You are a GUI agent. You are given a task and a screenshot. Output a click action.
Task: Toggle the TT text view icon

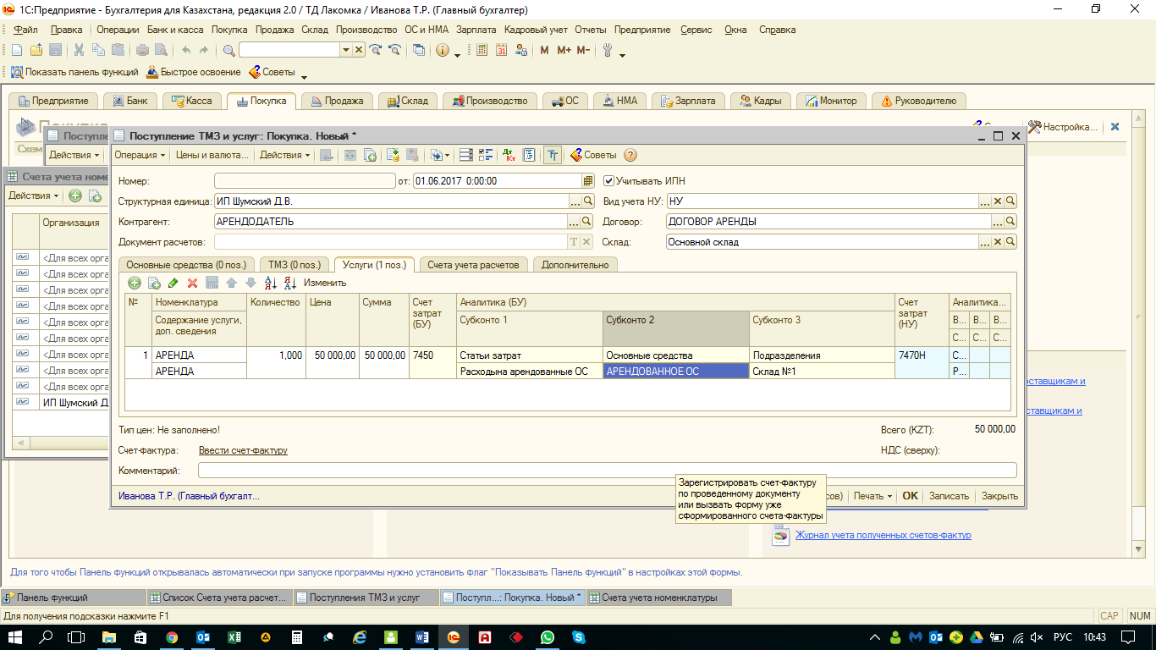(553, 155)
